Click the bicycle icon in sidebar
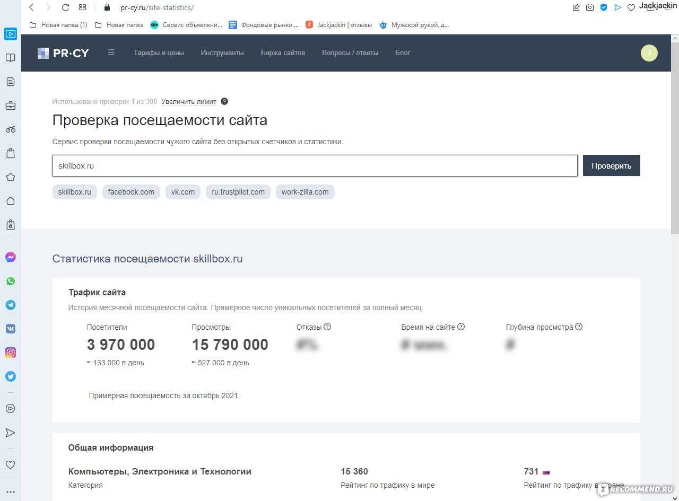Screen dimensions: 679x501 11,129
